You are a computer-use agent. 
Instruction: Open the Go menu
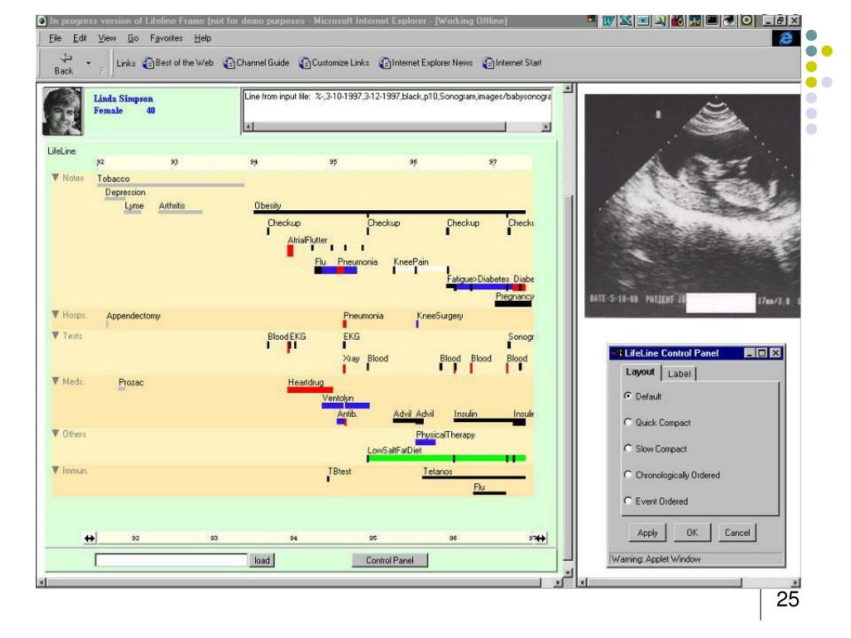(133, 38)
